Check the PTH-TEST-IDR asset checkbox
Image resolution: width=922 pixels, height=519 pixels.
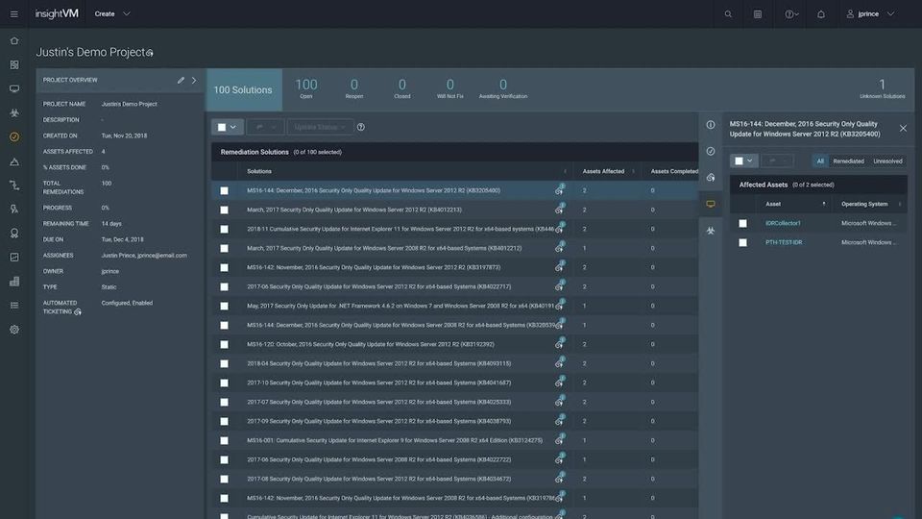tap(742, 242)
